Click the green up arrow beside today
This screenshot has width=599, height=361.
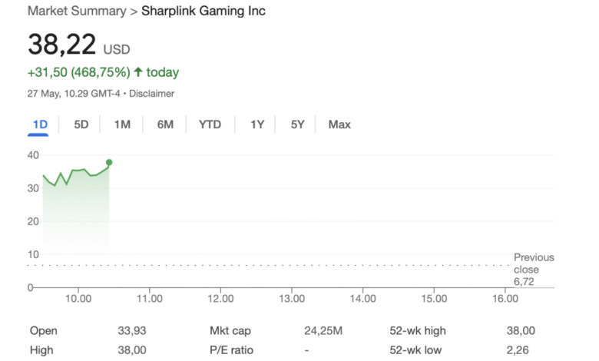(x=138, y=72)
